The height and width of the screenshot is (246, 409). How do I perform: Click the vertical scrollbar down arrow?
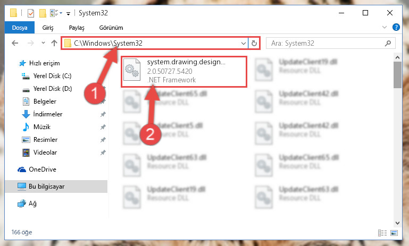point(397,223)
